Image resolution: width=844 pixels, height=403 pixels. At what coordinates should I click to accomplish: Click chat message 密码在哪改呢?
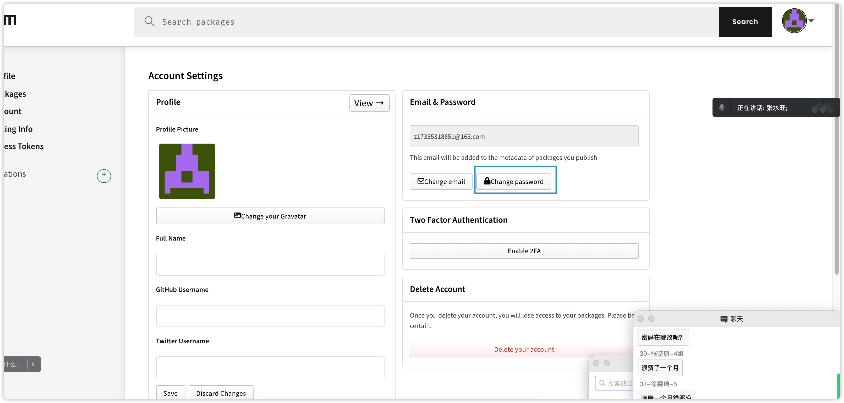coord(663,337)
